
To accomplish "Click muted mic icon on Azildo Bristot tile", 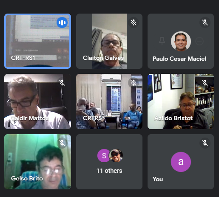I will pos(205,83).
